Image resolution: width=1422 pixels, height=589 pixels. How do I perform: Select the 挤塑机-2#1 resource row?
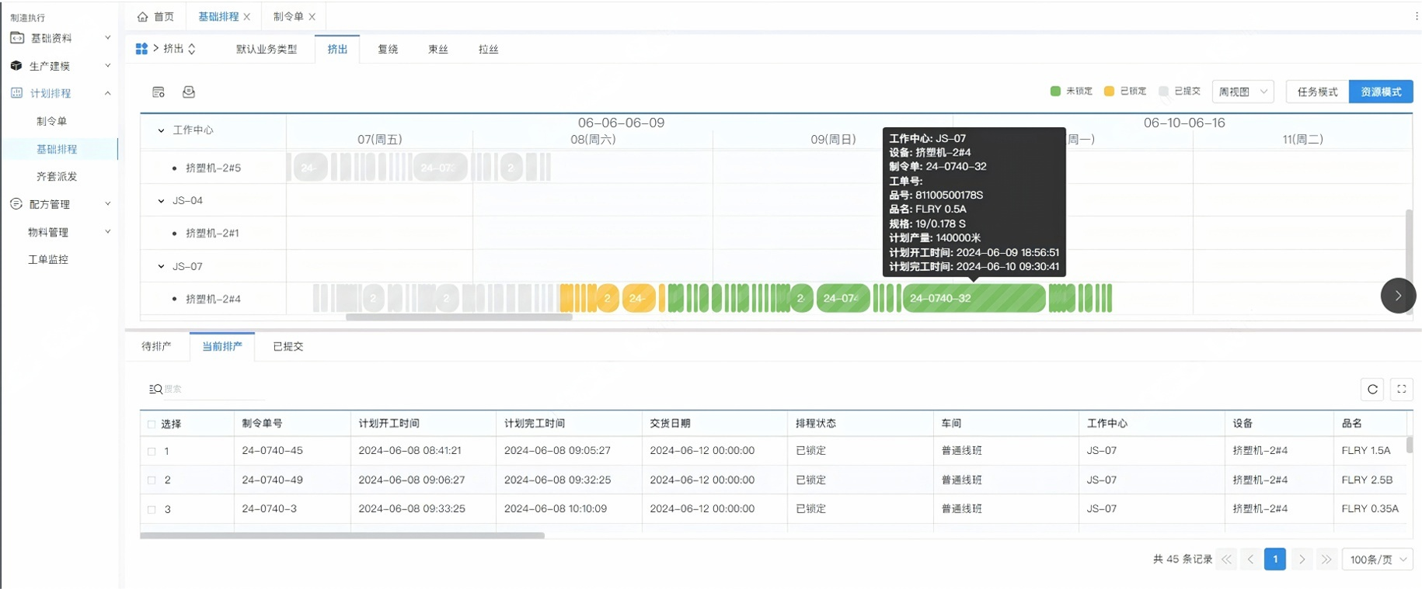click(x=212, y=233)
